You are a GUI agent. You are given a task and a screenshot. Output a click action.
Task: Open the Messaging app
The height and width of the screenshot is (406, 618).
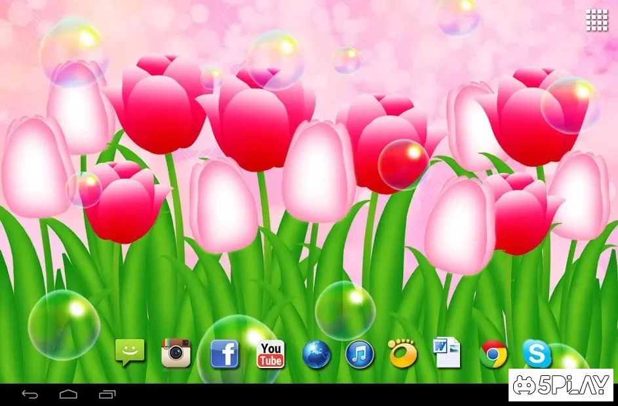[x=129, y=353]
